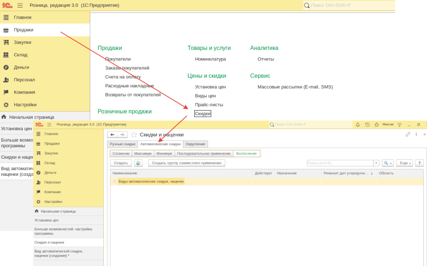Open Вид автоматической скидки, наценки (создание) in front window
The image size is (427, 266).
click(68, 254)
